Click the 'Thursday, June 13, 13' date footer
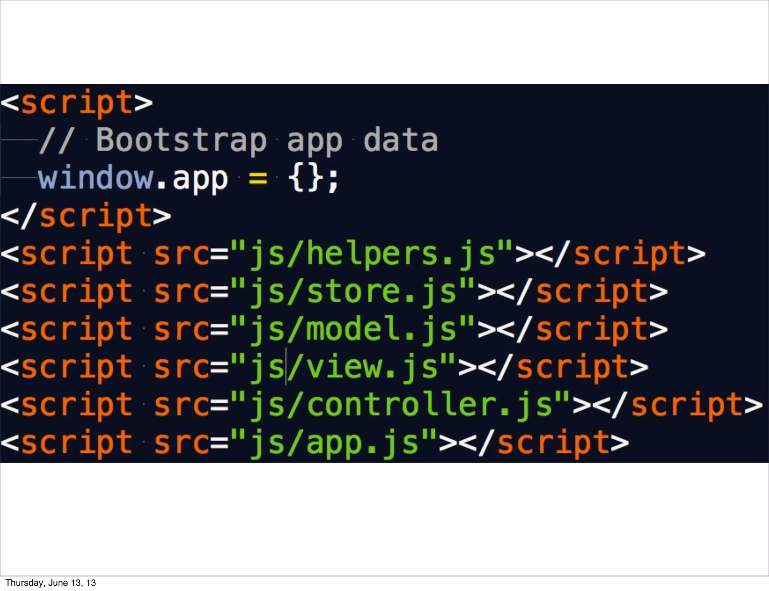This screenshot has width=769, height=591. click(x=51, y=583)
